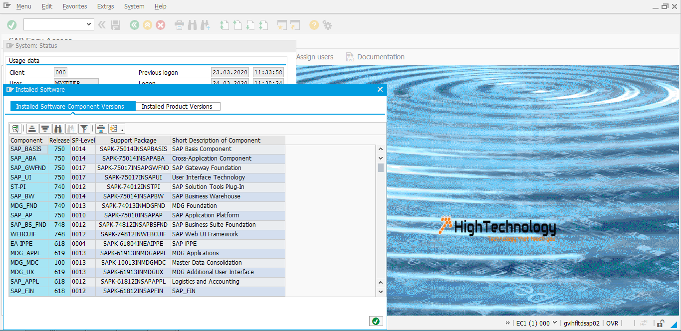Open the Favorites menu

point(75,6)
